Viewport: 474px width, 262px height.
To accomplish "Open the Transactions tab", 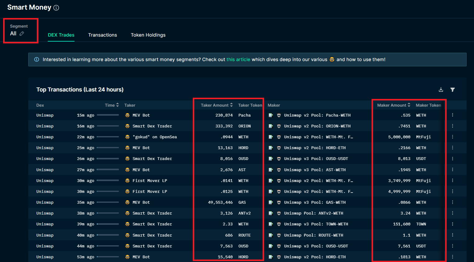I will coord(102,35).
